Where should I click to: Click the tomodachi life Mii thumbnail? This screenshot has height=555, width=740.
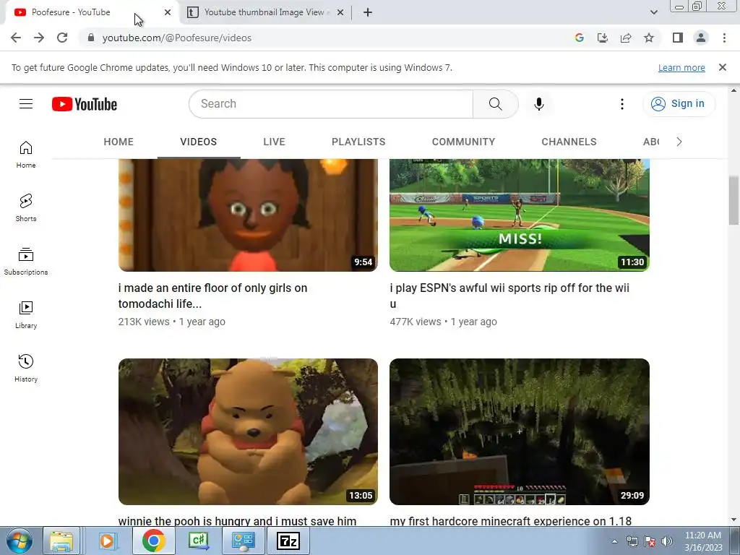tap(249, 215)
